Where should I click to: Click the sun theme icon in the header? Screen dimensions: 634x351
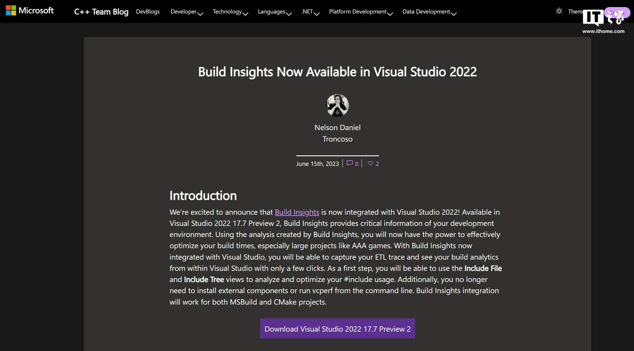click(x=558, y=11)
